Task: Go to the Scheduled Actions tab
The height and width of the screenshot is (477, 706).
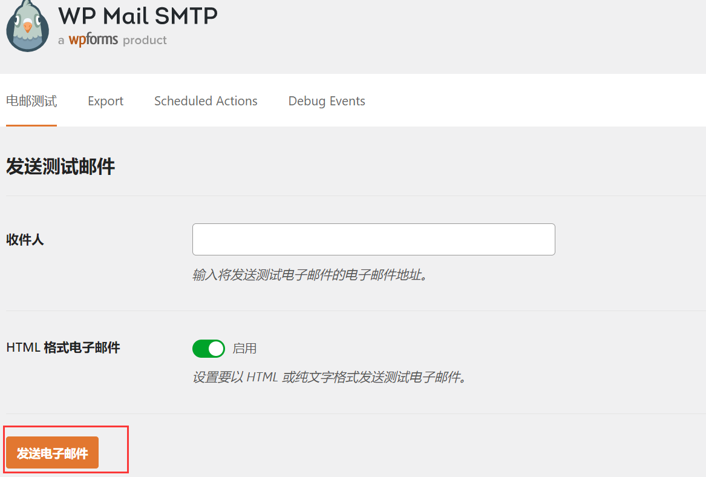Action: (x=206, y=101)
